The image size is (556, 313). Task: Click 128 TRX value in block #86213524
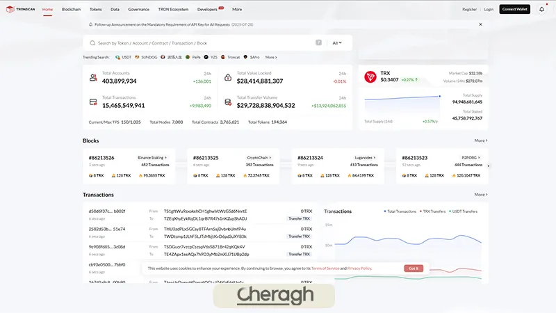(x=332, y=175)
